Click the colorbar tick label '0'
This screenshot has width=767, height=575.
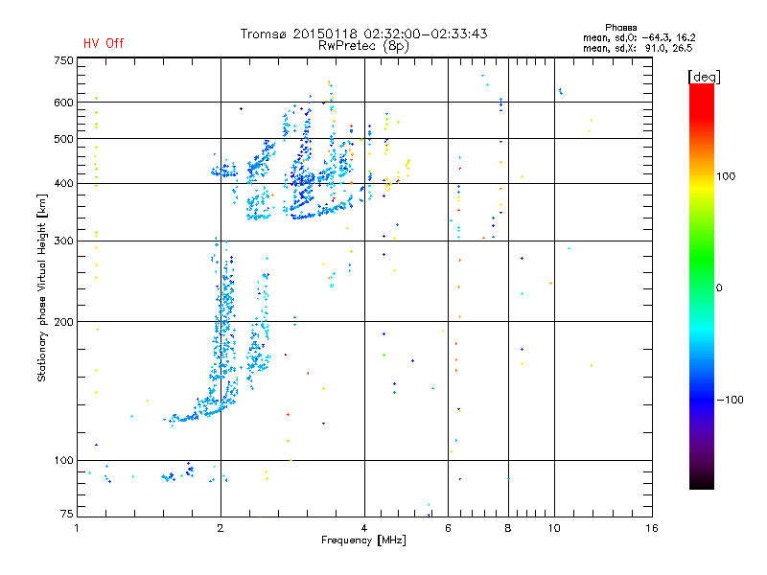[x=718, y=288]
